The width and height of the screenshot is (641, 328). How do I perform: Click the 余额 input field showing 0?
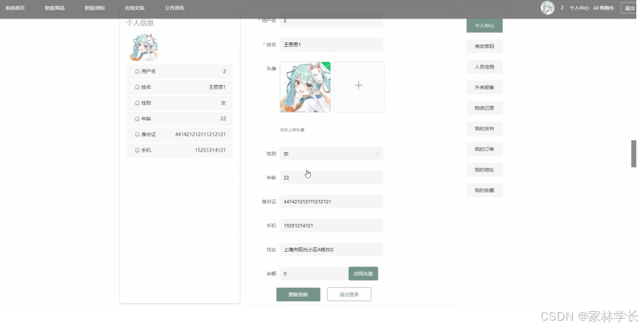tap(314, 274)
